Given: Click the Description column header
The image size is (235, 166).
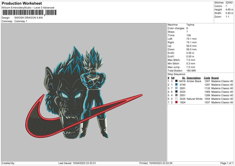Looking at the screenshot, I should 193,78.
